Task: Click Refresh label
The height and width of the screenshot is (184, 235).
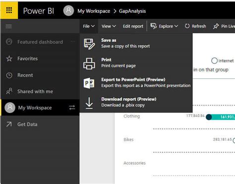Action: pos(199,26)
